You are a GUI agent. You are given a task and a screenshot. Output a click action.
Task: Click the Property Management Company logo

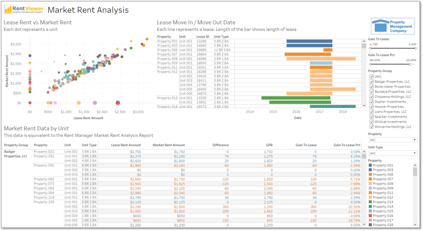pyautogui.click(x=392, y=25)
